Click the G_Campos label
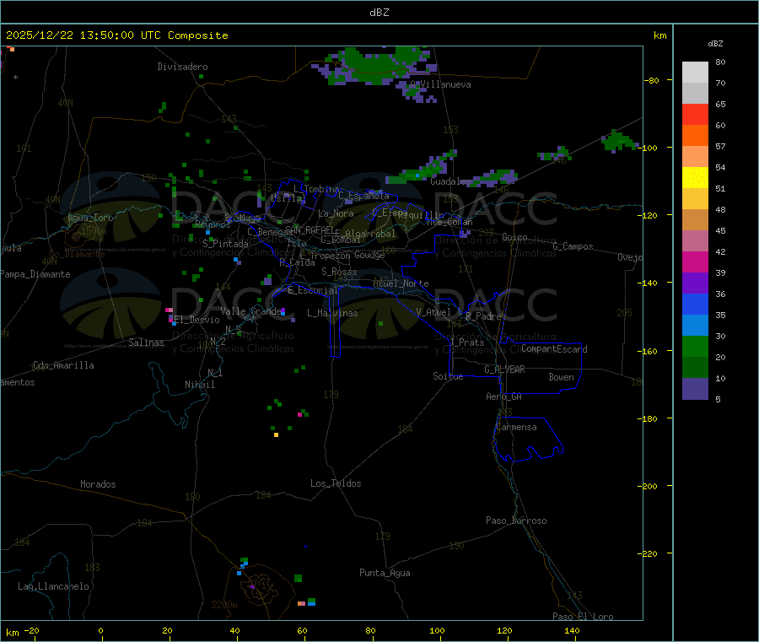The width and height of the screenshot is (759, 642). 573,246
